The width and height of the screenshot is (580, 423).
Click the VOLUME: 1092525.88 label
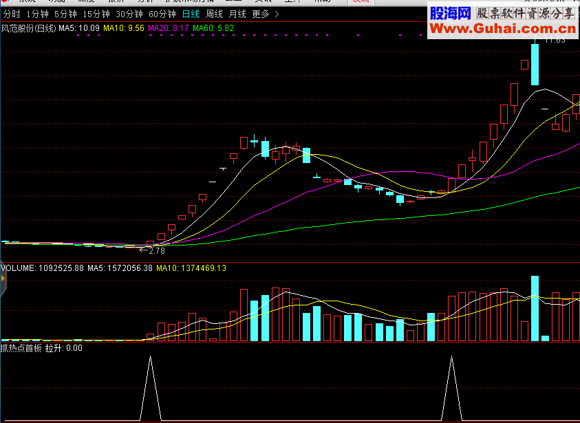coord(42,268)
